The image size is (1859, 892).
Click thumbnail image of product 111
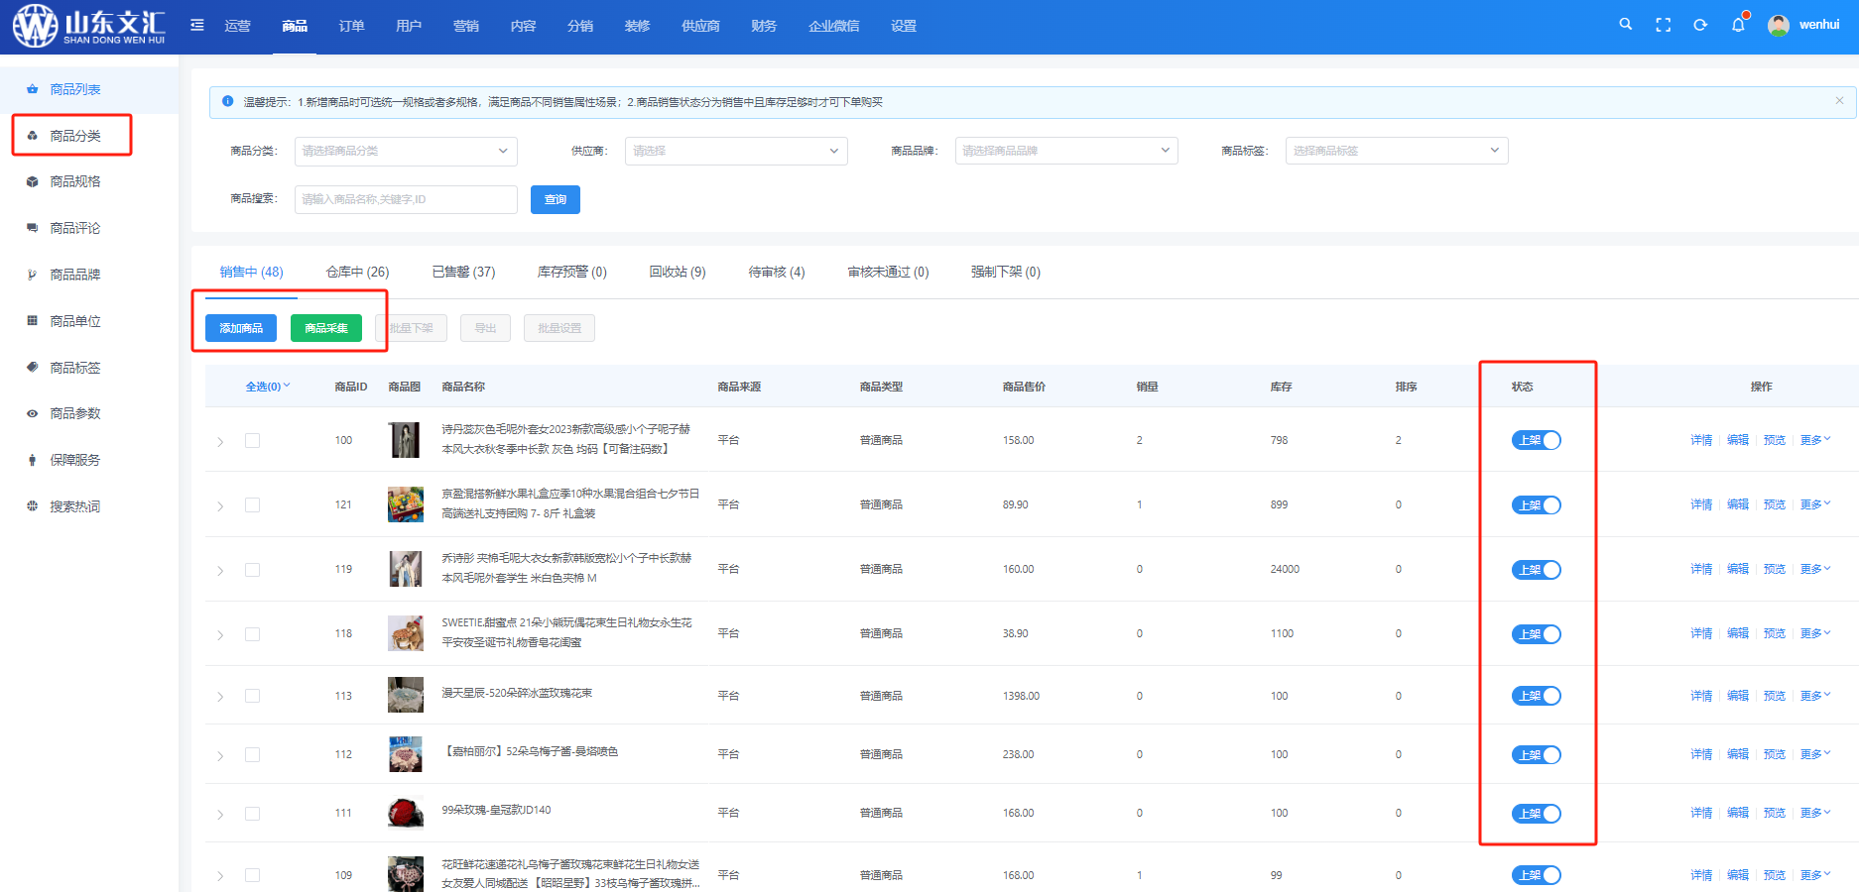coord(405,813)
